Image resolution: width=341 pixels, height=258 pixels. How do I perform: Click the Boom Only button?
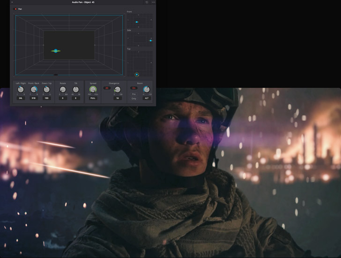click(x=134, y=99)
